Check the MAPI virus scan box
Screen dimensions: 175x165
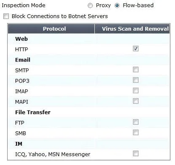[x=136, y=101]
